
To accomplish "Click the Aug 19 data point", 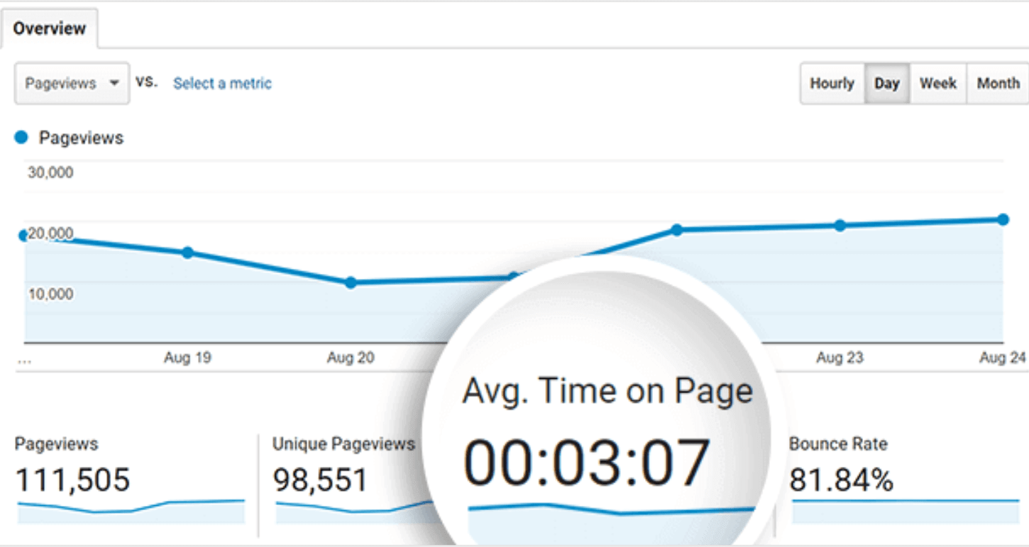I will [187, 253].
